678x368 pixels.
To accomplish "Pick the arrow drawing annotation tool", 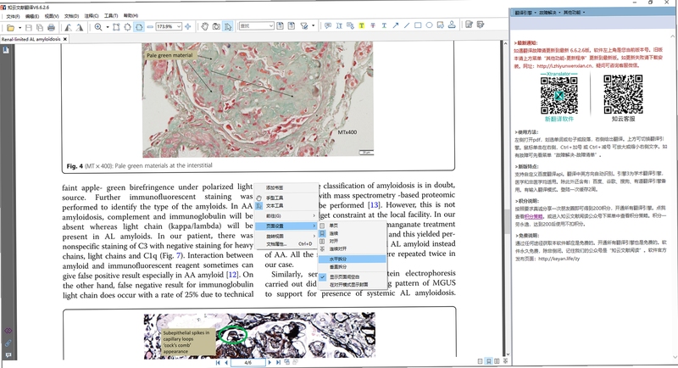I will 395,25.
